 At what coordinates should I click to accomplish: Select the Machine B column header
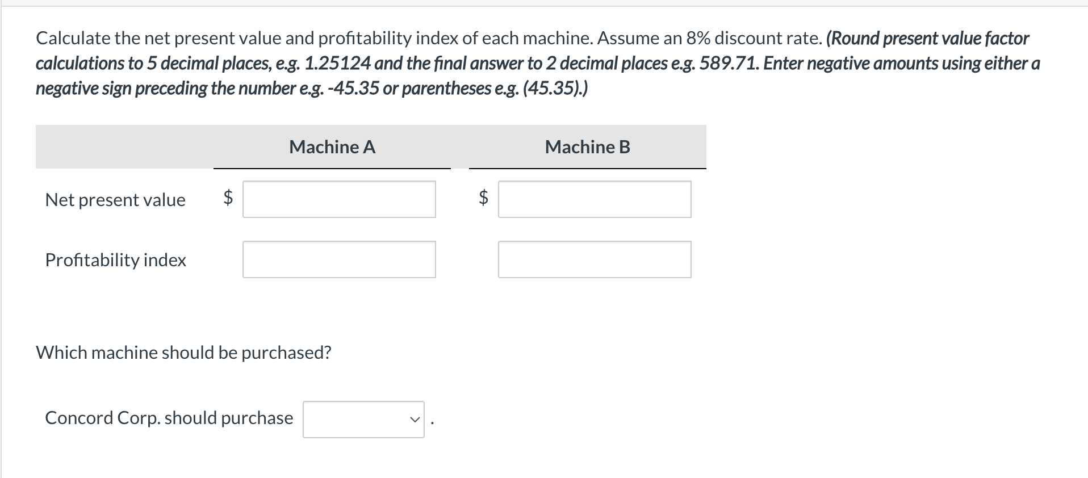coord(588,147)
